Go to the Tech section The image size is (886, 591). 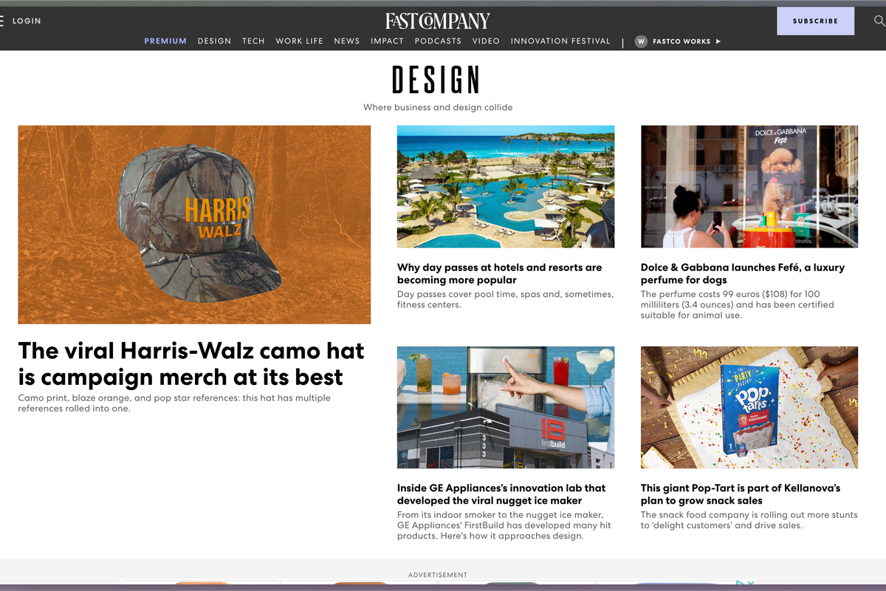[x=253, y=41]
